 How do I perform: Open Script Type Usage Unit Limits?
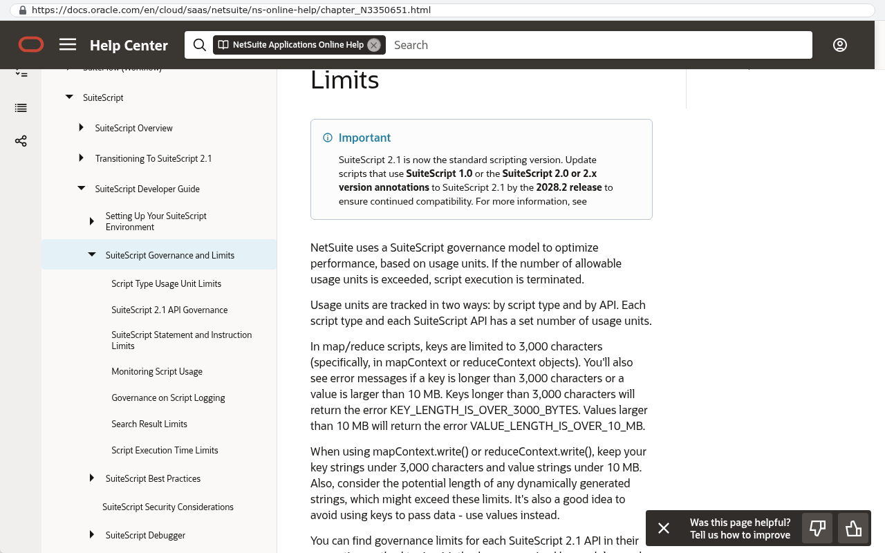pos(167,283)
